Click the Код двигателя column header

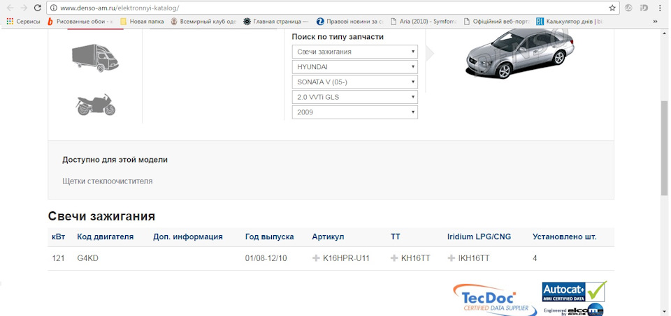coord(106,236)
